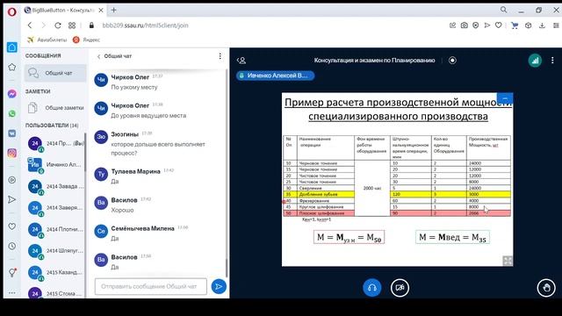This screenshot has height=316, width=562.
Task: Click Тулаева Марина chat name
Action: pyautogui.click(x=135, y=172)
